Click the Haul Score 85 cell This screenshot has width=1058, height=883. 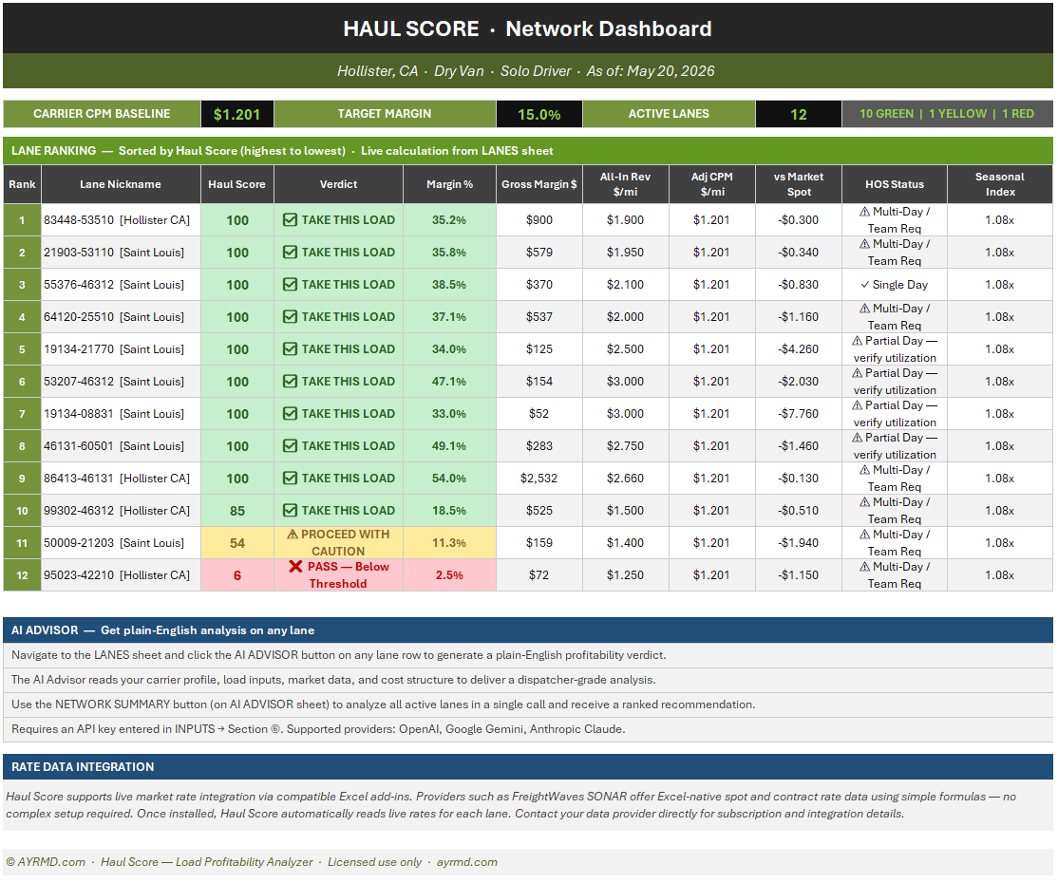tap(236, 511)
